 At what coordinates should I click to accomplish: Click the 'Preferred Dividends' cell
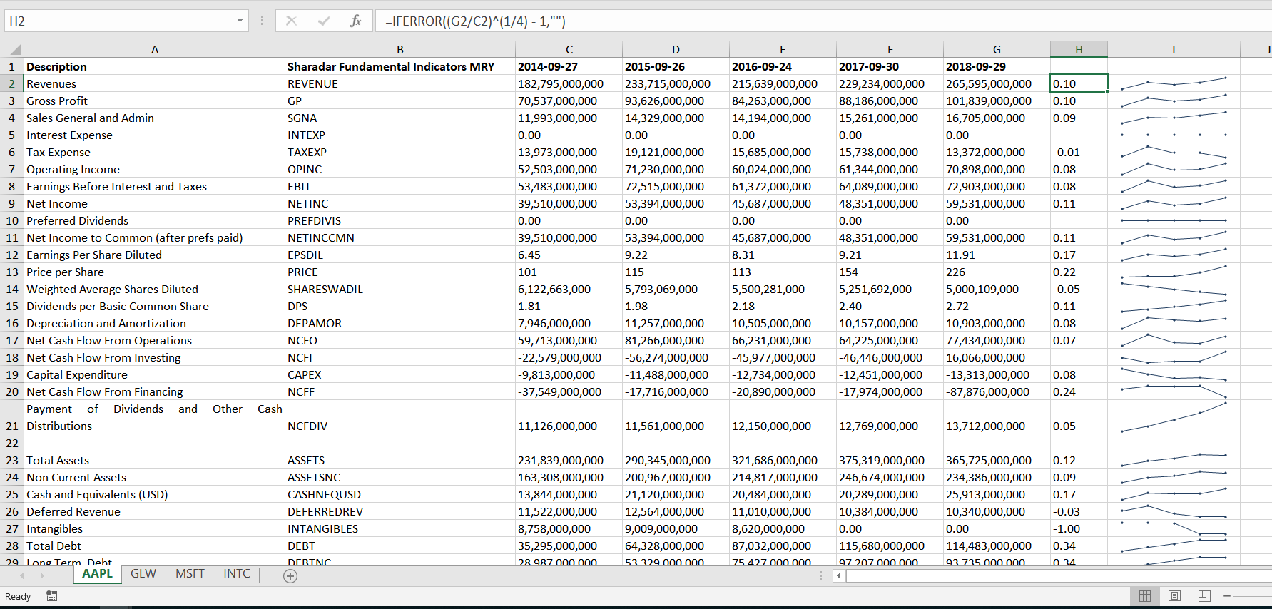point(154,220)
